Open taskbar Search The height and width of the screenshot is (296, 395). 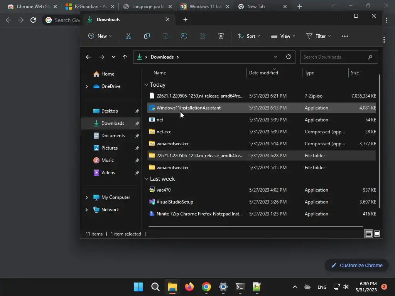pos(155,287)
